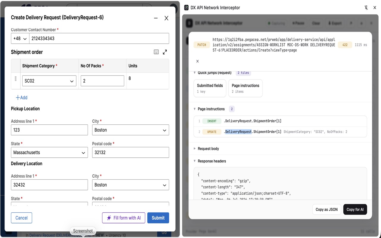Click Delivery Address line 1 field with 32432

[49, 185]
